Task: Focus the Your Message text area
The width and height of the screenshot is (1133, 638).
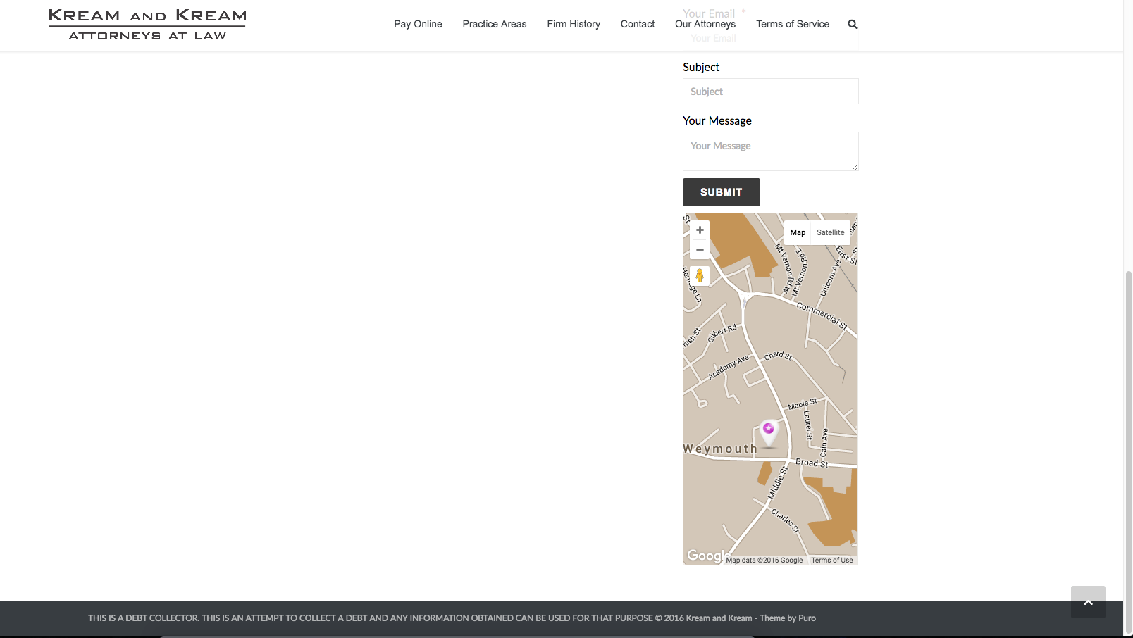Action: click(770, 151)
